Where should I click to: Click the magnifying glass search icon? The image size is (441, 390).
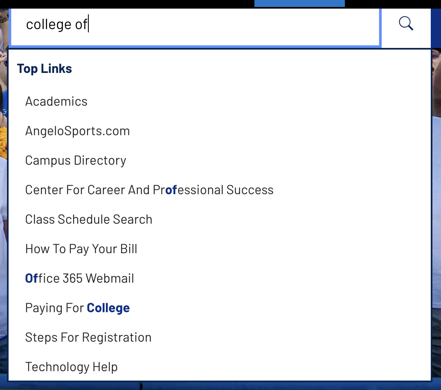click(406, 24)
